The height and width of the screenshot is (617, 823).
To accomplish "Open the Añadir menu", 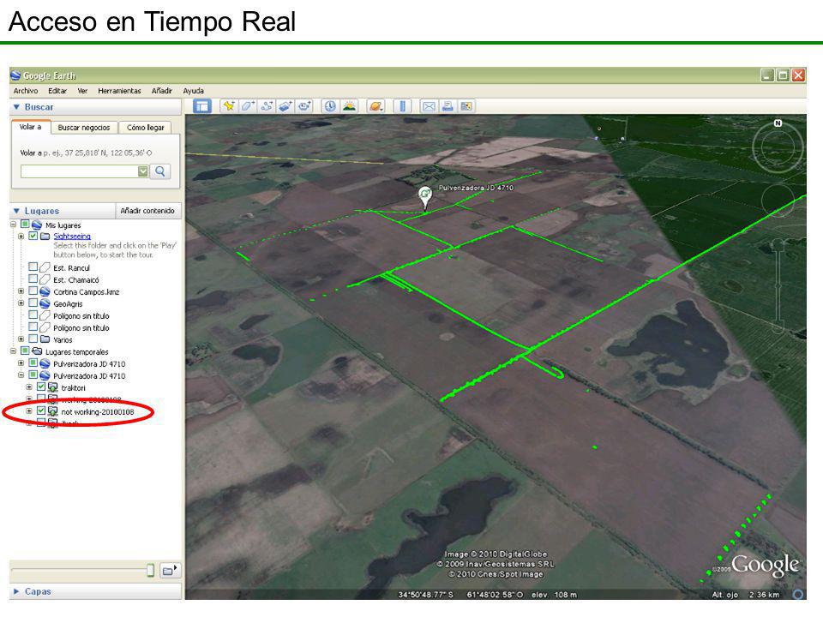I will (162, 91).
